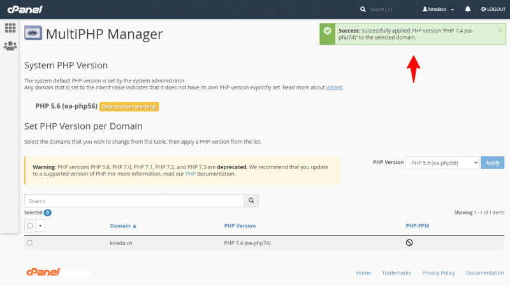Click the Selected 0 count badge
The image size is (510, 286).
click(x=47, y=213)
